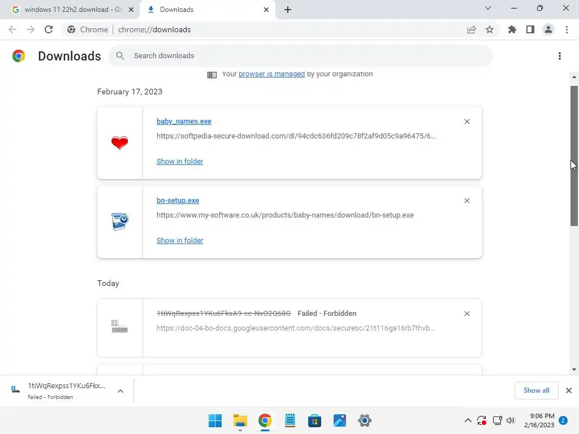This screenshot has height=434, width=579.
Task: Open the clock and date panel
Action: (539, 420)
